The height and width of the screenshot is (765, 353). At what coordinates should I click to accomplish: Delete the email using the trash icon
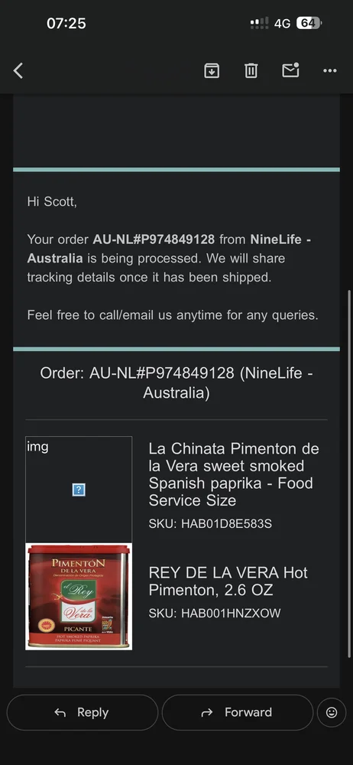(x=251, y=70)
